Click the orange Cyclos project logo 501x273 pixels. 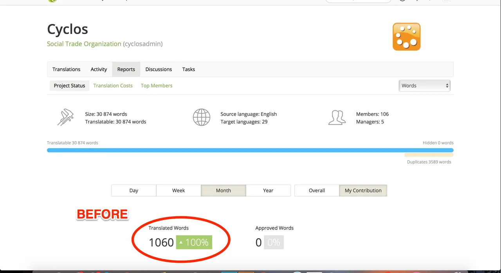click(x=406, y=37)
